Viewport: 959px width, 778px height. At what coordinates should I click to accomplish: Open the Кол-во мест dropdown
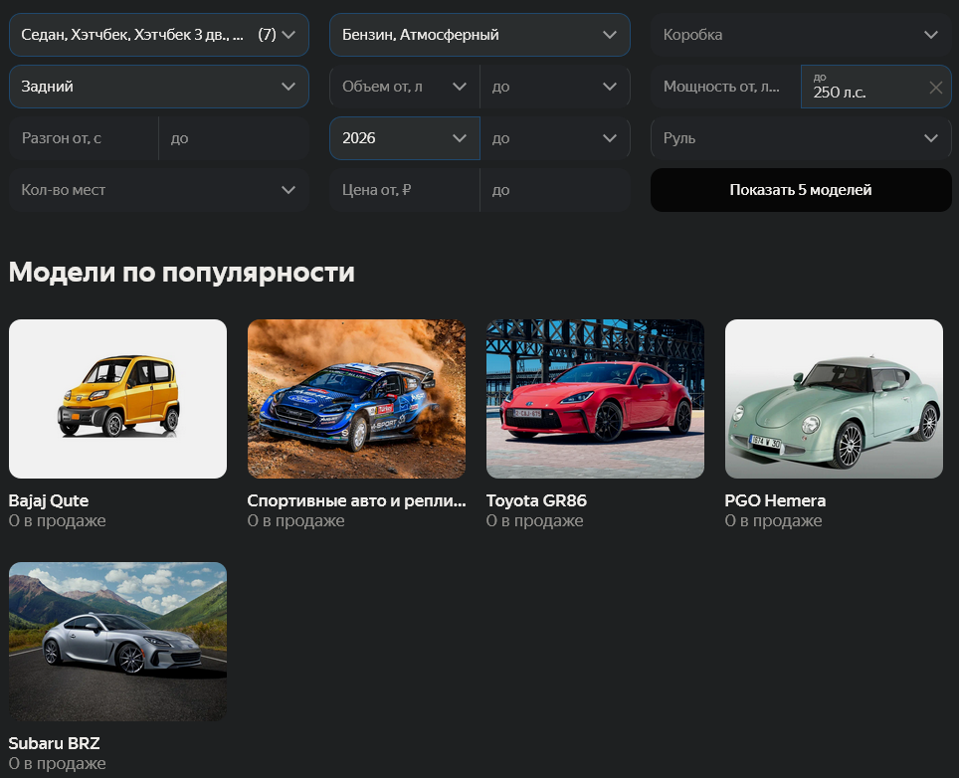click(x=159, y=190)
